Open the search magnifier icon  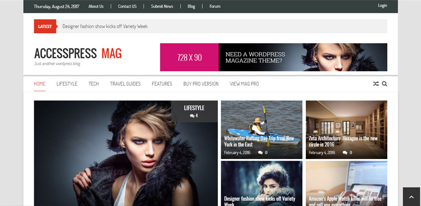[x=384, y=84]
